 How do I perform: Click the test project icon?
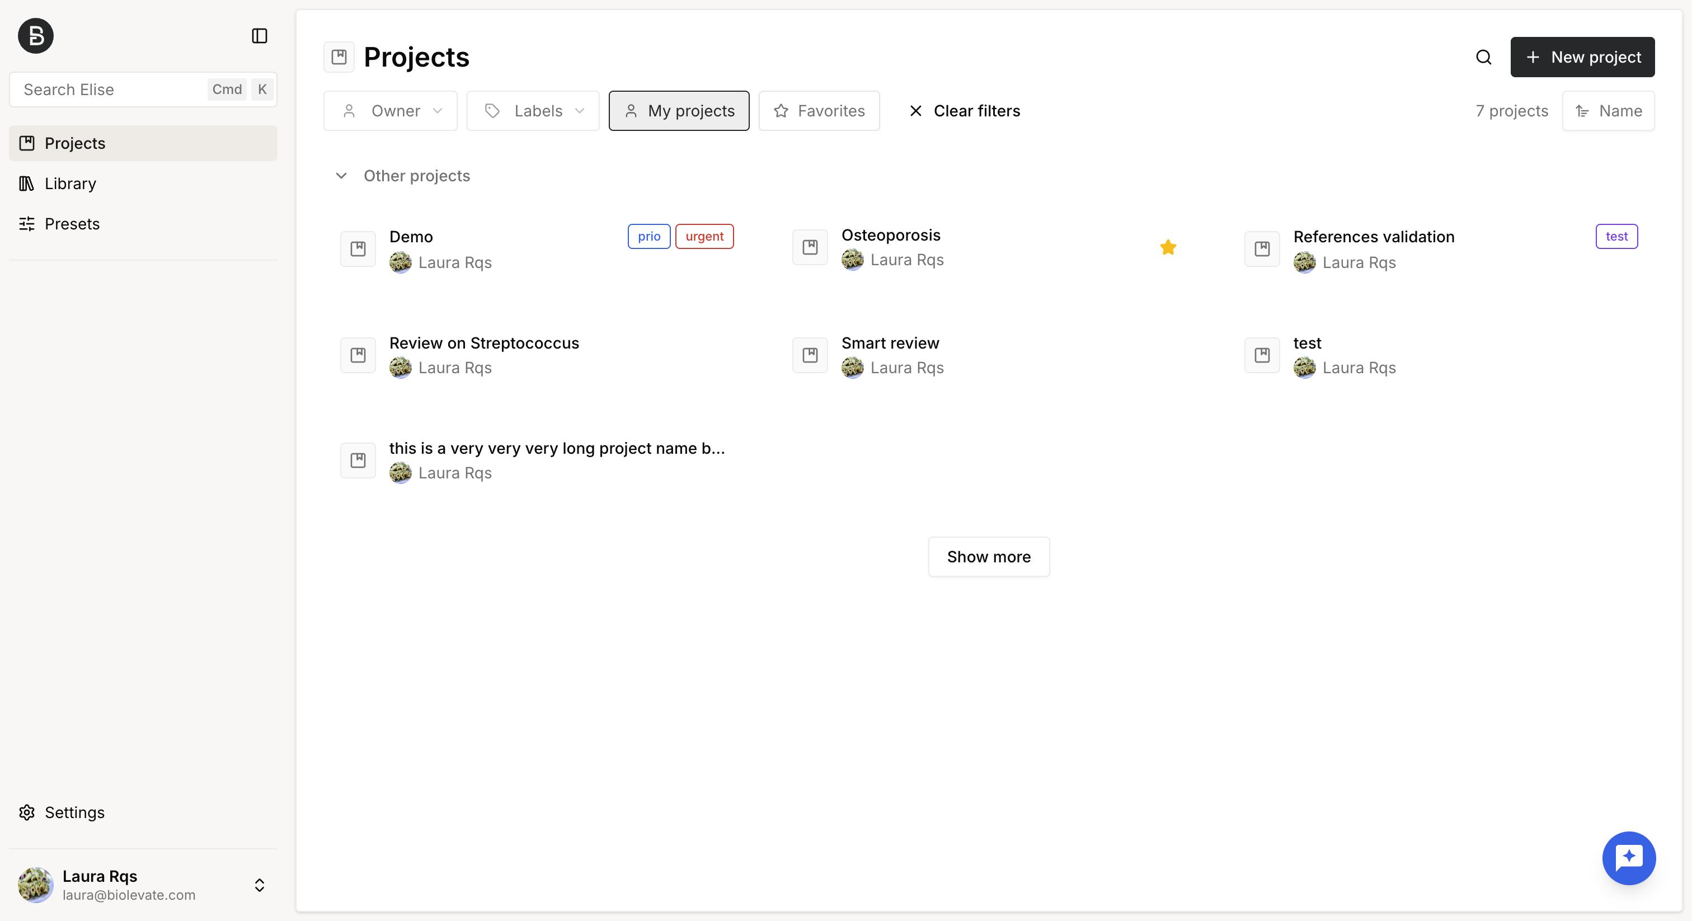[x=1262, y=355]
